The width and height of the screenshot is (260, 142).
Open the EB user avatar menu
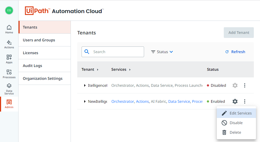pyautogui.click(x=9, y=10)
